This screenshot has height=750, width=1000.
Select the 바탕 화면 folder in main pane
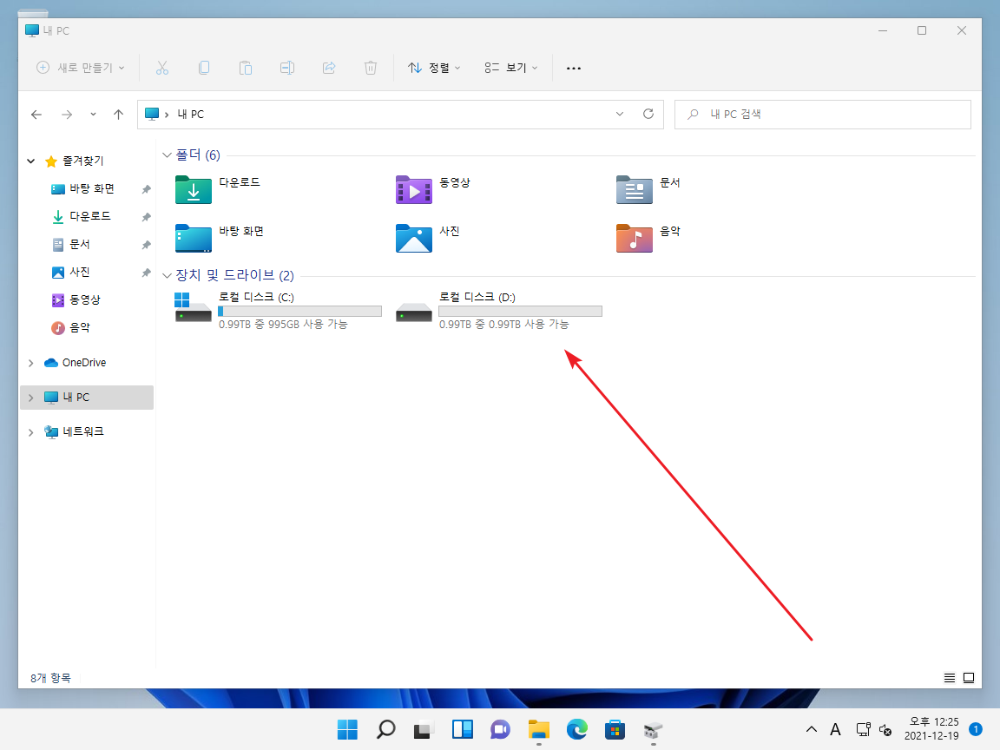220,238
